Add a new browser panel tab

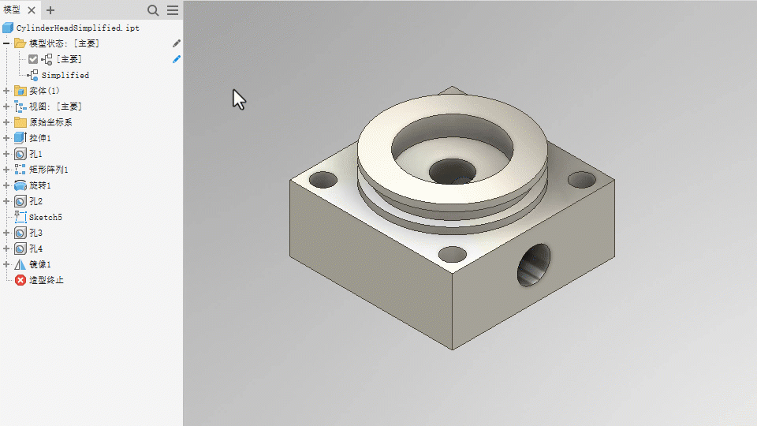tap(50, 10)
